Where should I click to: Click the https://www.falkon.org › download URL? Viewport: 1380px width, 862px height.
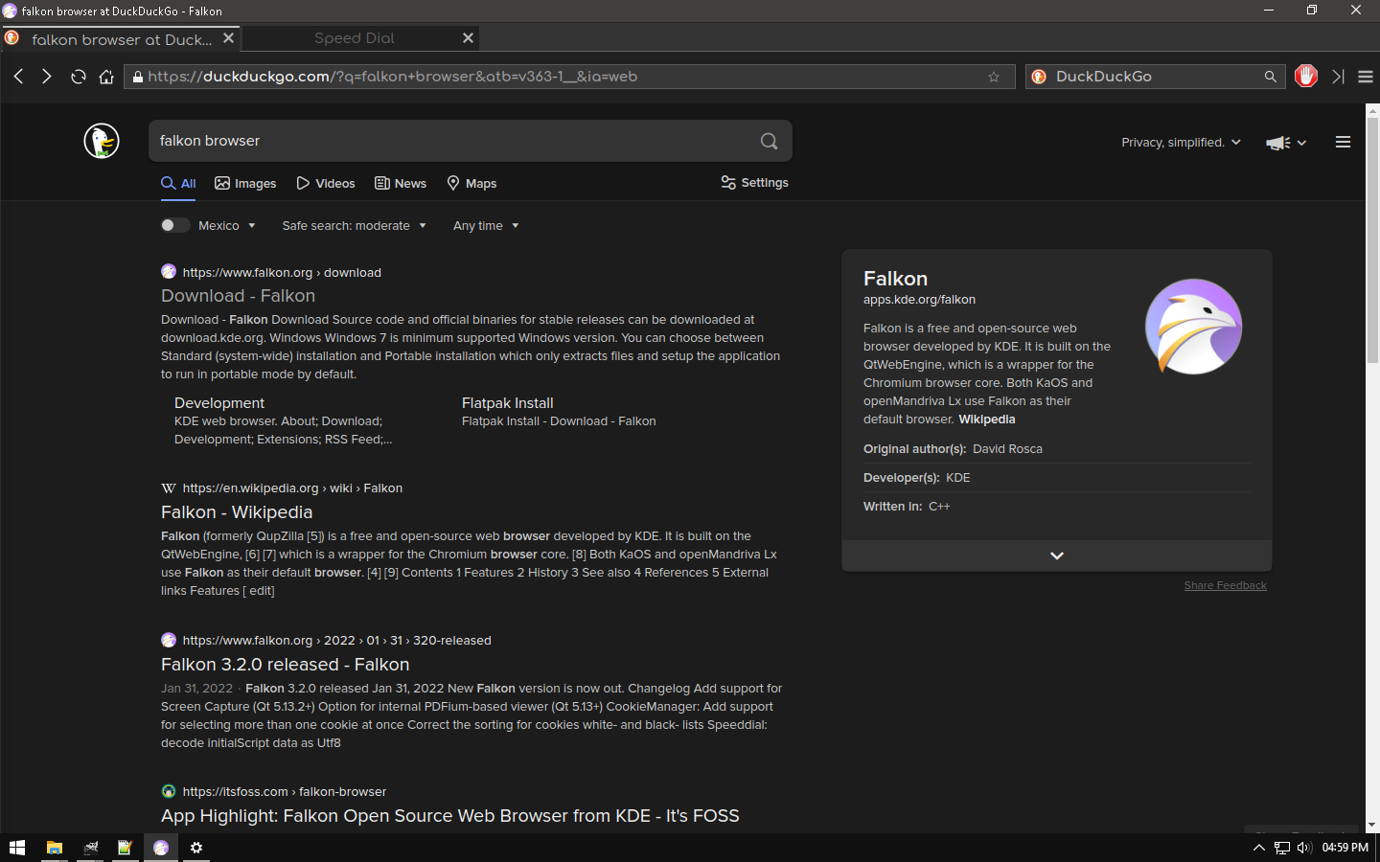pyautogui.click(x=282, y=273)
